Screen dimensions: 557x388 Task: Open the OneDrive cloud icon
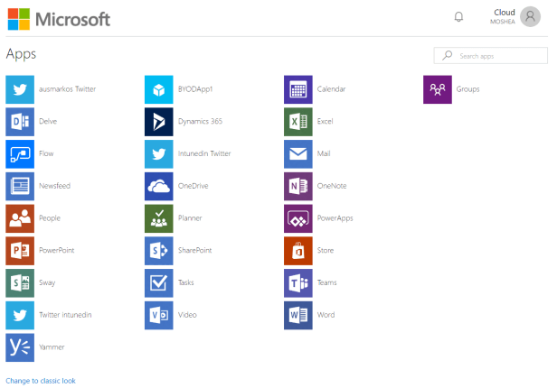click(x=159, y=186)
